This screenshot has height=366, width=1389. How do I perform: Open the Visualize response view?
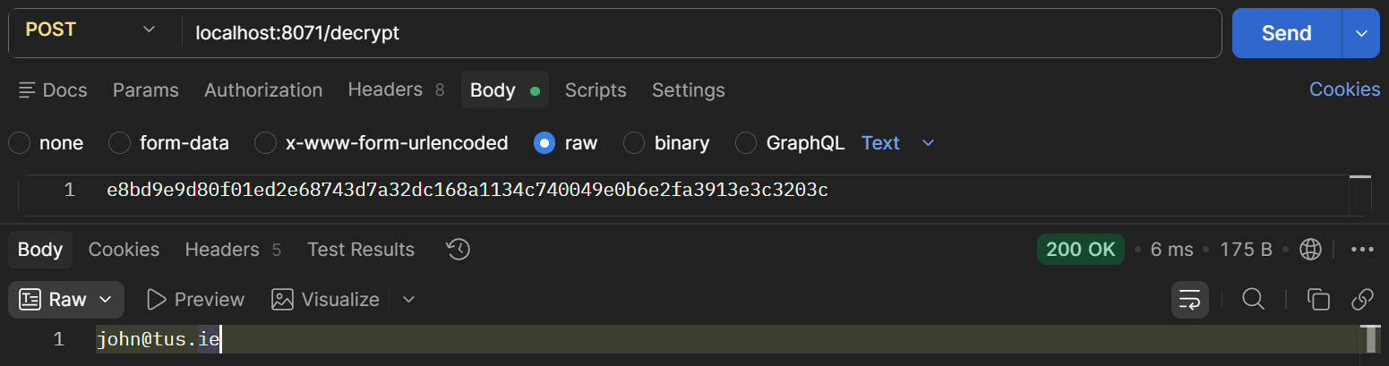pos(326,300)
